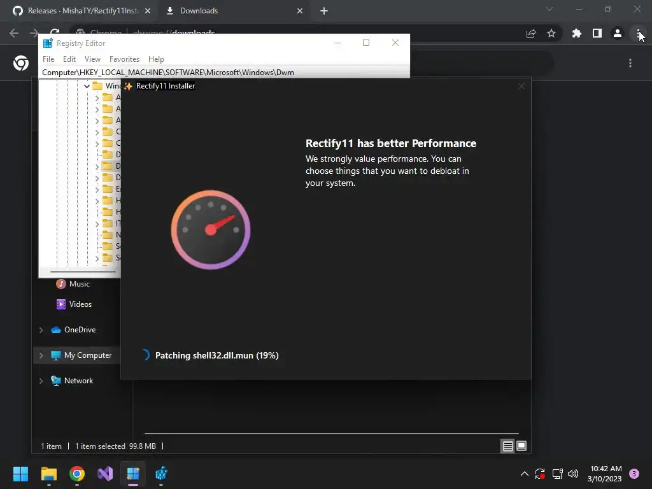
Task: Open Favorites menu in Registry Editor
Action: click(124, 59)
